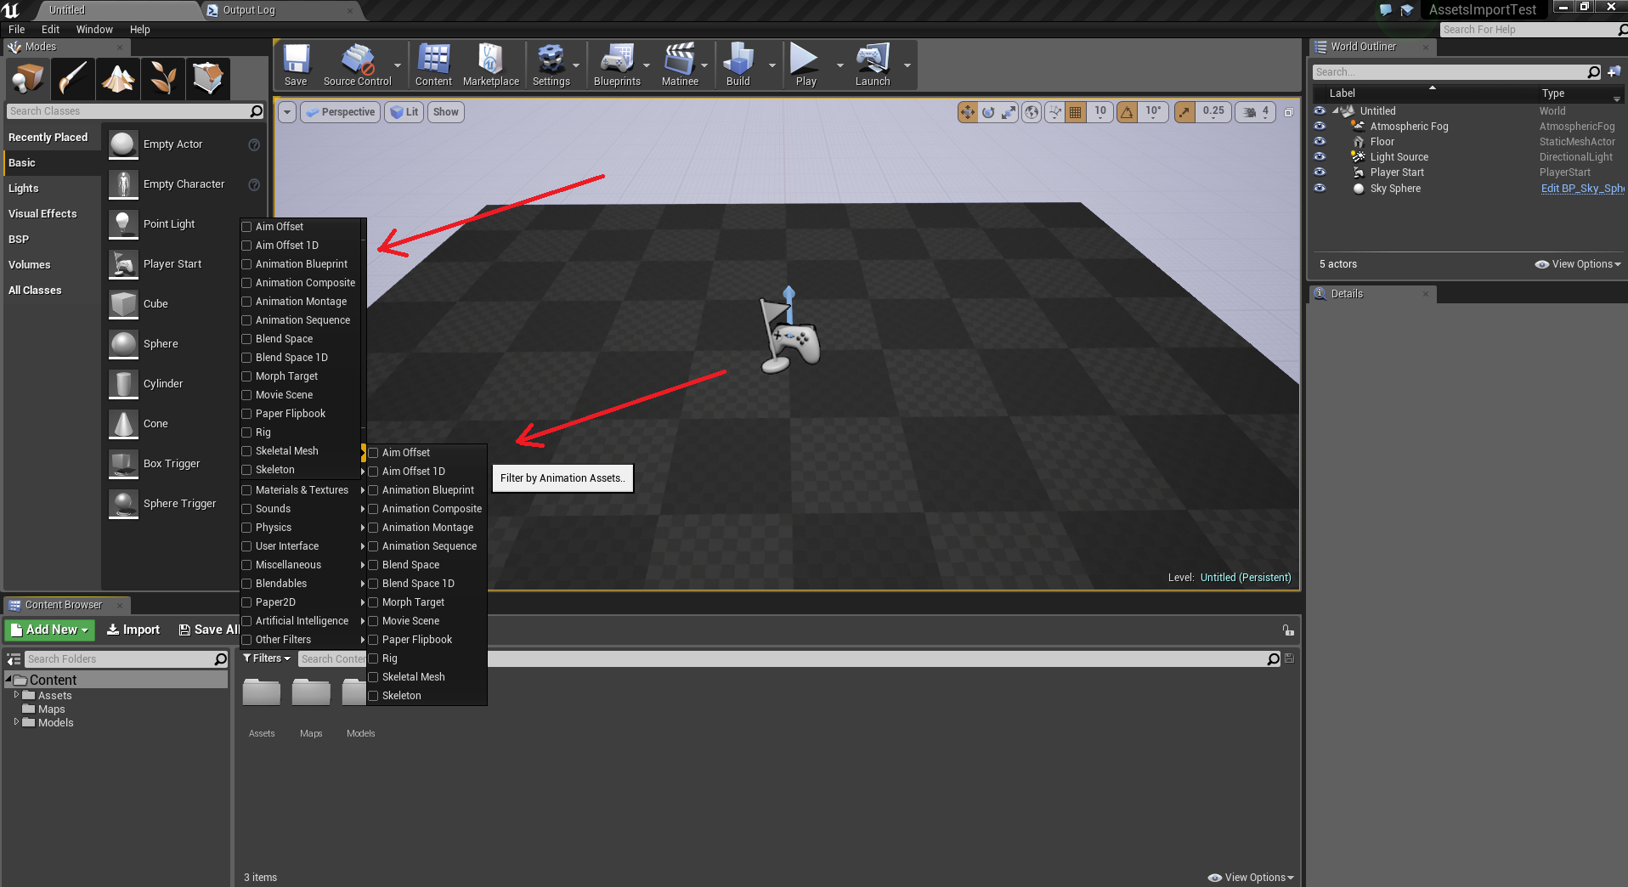Toggle scale snapping icon
Screen dimensions: 1628x887
(x=1185, y=112)
